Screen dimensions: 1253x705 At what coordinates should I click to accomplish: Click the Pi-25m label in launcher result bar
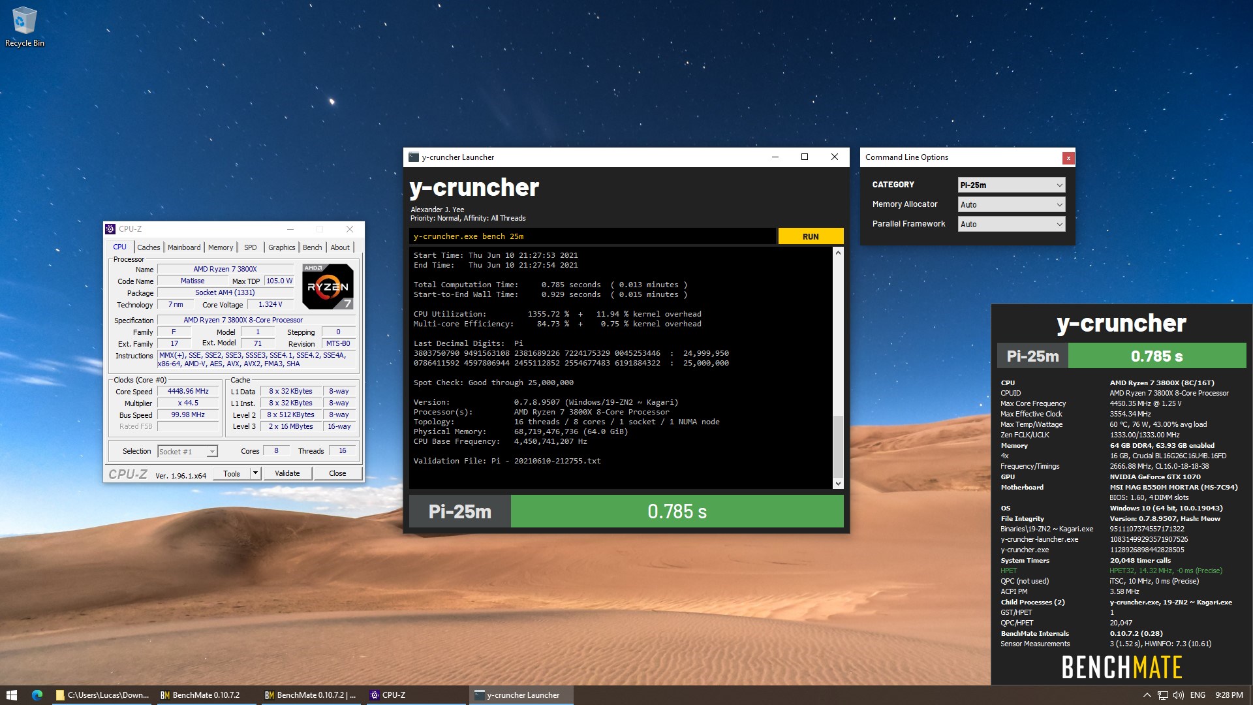coord(459,511)
